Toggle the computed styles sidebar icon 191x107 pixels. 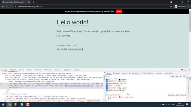[x=184, y=76]
